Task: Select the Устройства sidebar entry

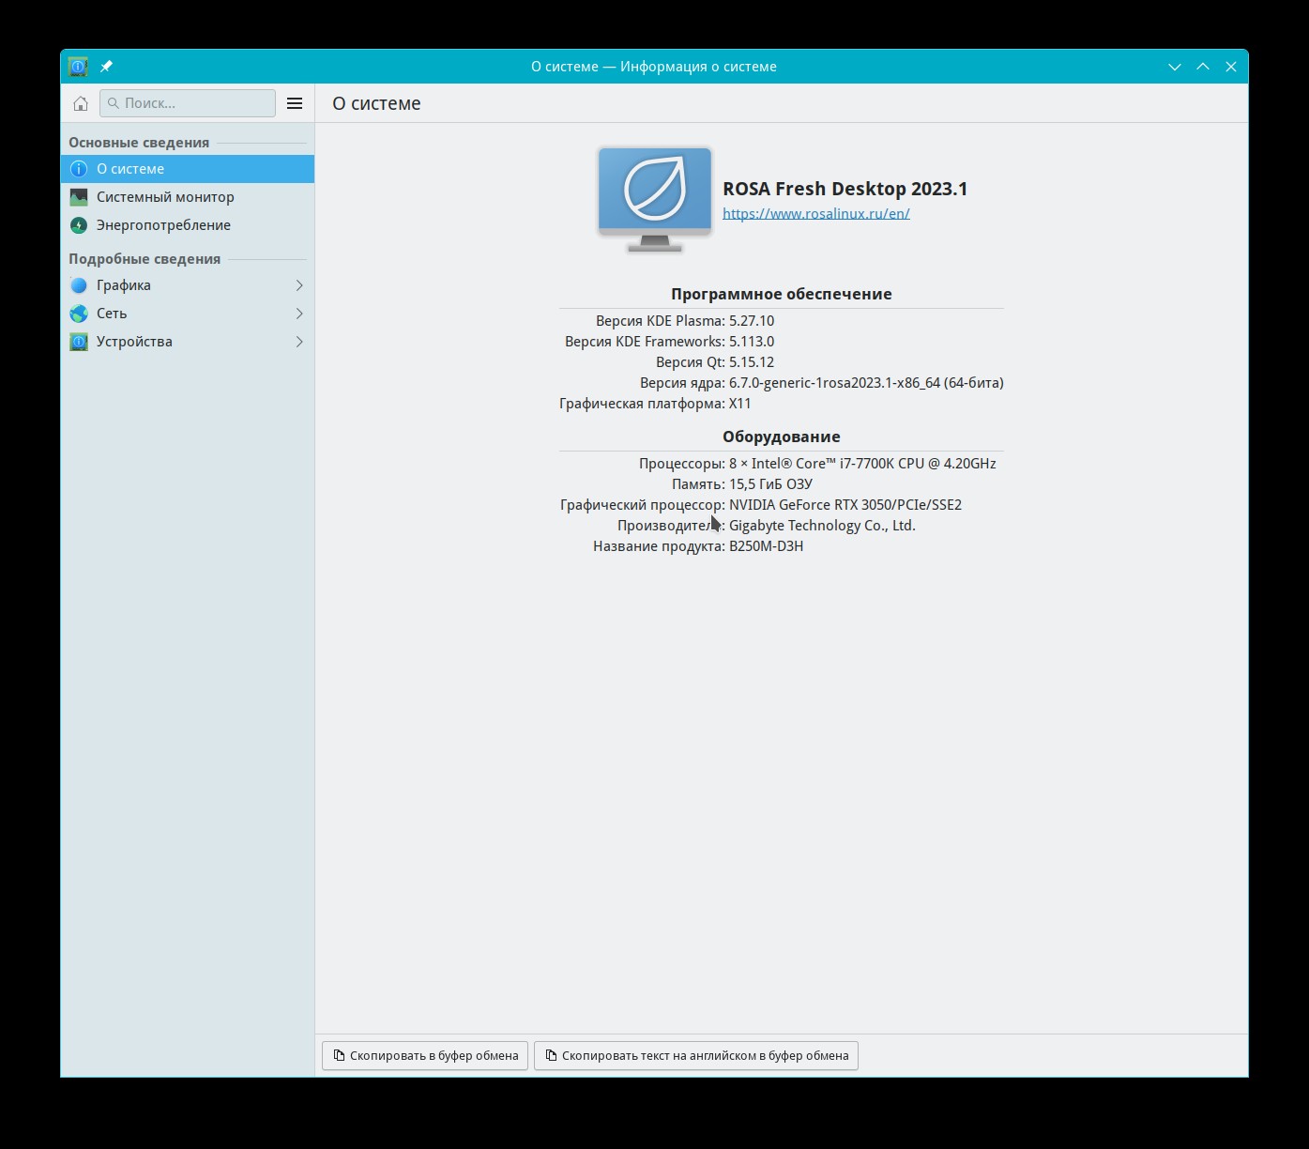Action: click(188, 342)
